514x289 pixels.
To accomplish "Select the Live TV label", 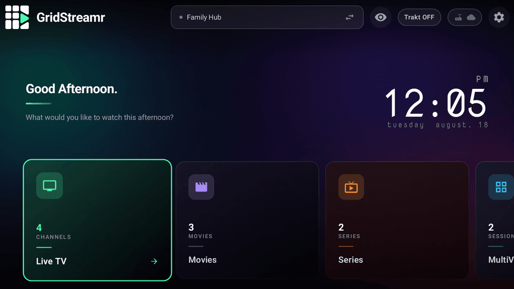I will pos(51,261).
